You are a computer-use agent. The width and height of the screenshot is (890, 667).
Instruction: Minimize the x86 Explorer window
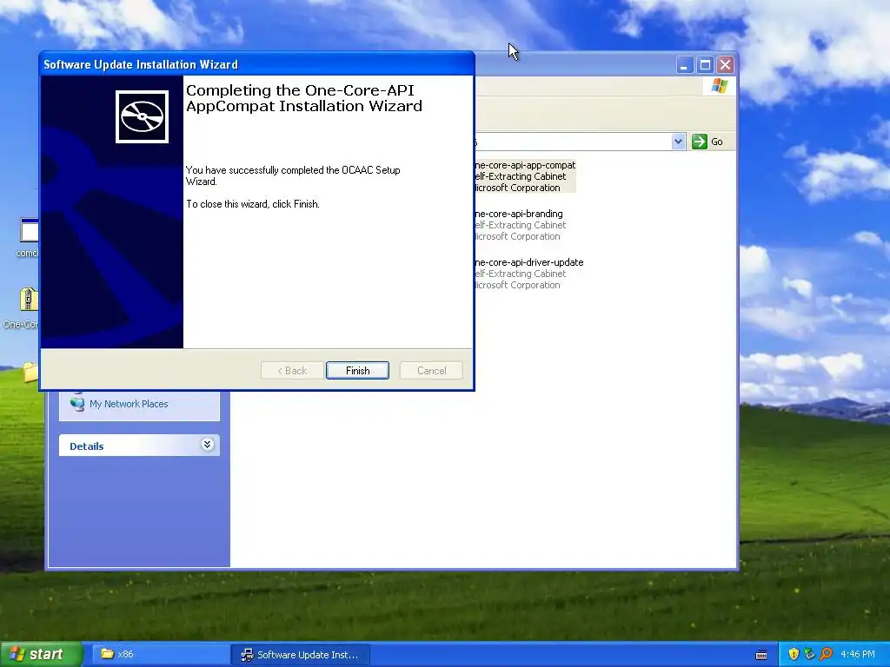[684, 65]
